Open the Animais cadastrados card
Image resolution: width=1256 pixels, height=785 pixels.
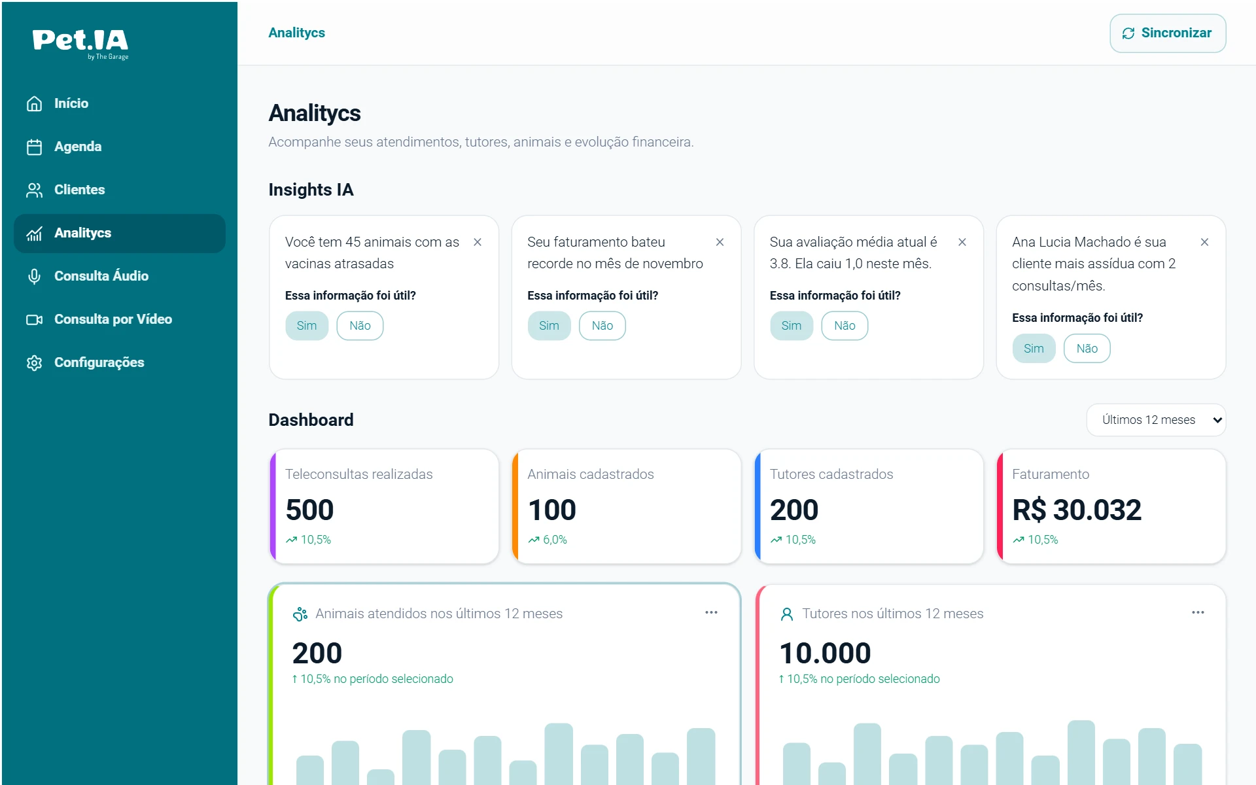[627, 506]
